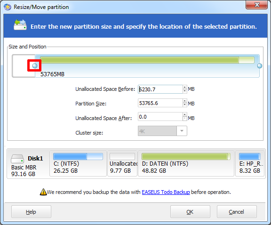
Task: Click the left partition resize handle
Action: pos(35,66)
